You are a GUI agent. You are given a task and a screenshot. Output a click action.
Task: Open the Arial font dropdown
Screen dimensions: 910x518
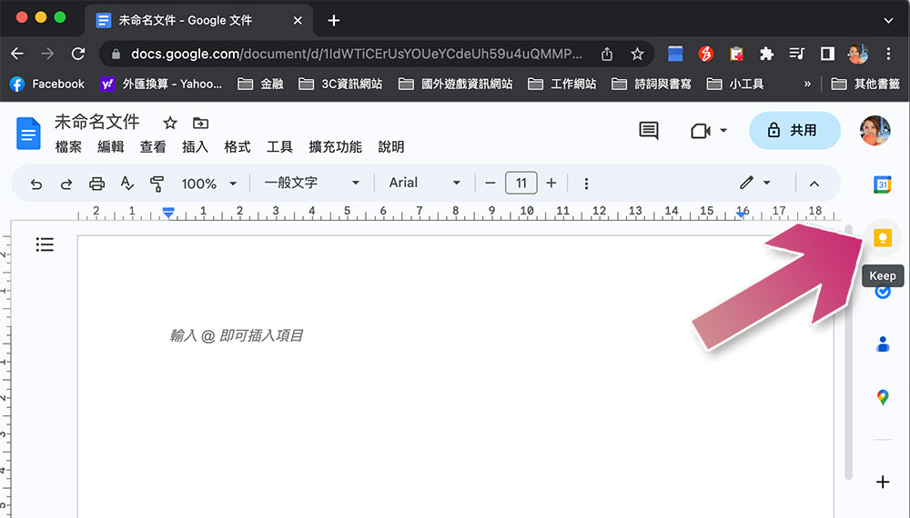pos(425,183)
